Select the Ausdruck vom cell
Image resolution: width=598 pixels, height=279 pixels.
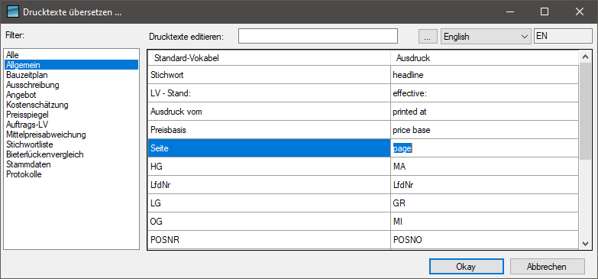coord(270,112)
